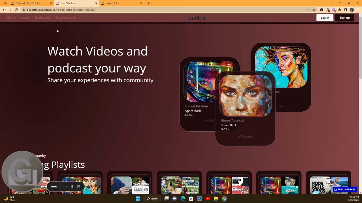Click the Hiromi Takahasi name on front card
The height and width of the screenshot is (203, 362).
232,120
